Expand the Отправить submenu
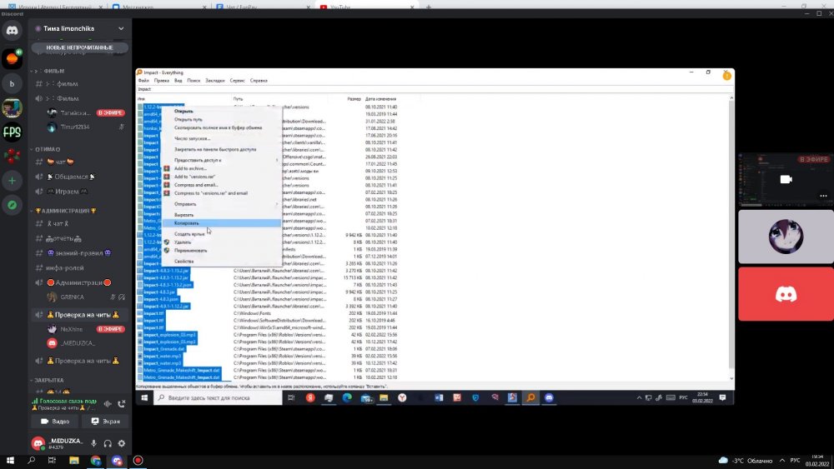 (x=222, y=204)
